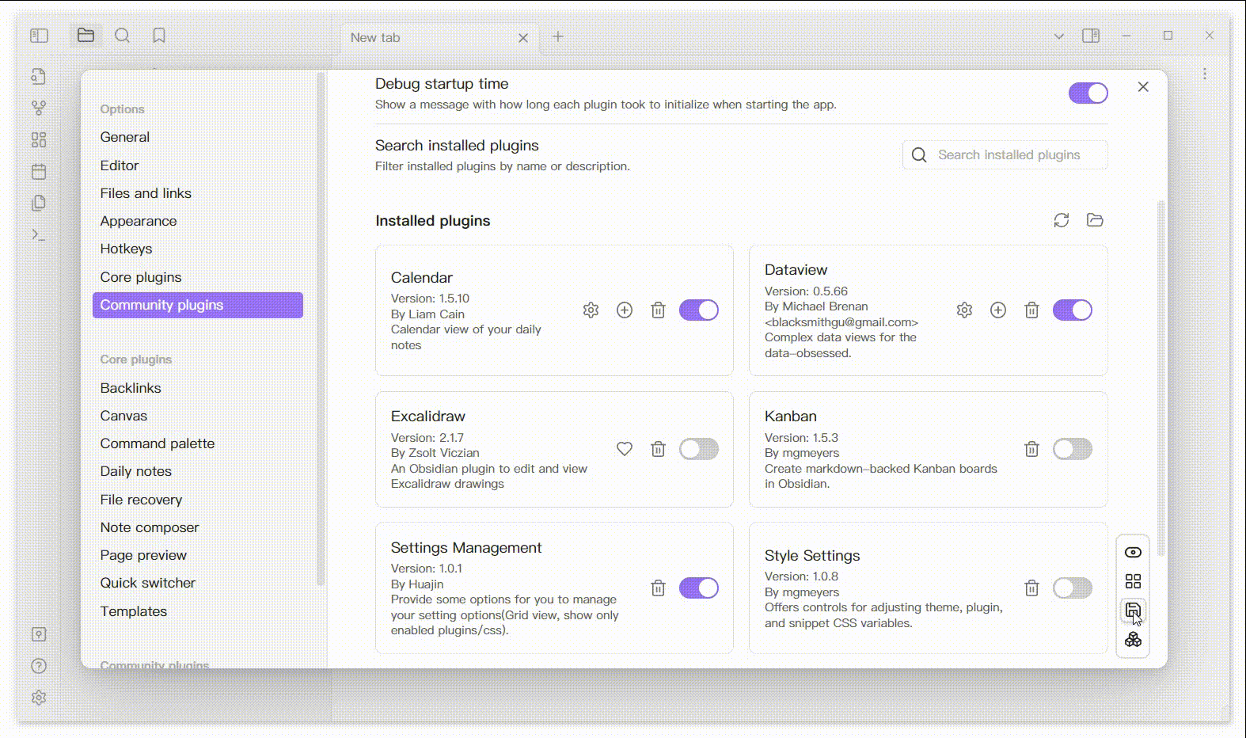Viewport: 1246px width, 738px height.
Task: Open graph view from ribbon
Action: click(x=39, y=108)
